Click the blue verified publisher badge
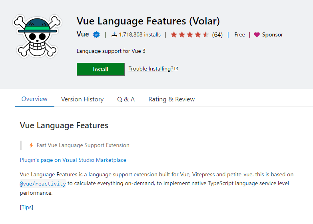Image resolution: width=313 pixels, height=224 pixels. pos(96,34)
